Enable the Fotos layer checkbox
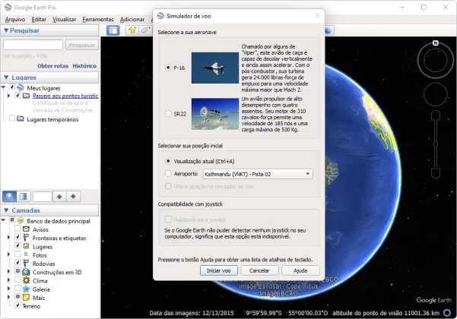Image resolution: width=457 pixels, height=319 pixels. pos(17,254)
